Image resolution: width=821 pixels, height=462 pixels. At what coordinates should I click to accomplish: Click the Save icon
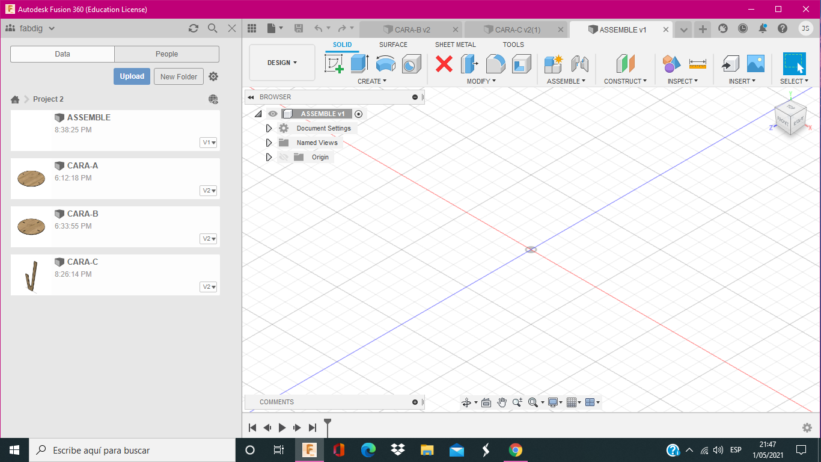299,28
